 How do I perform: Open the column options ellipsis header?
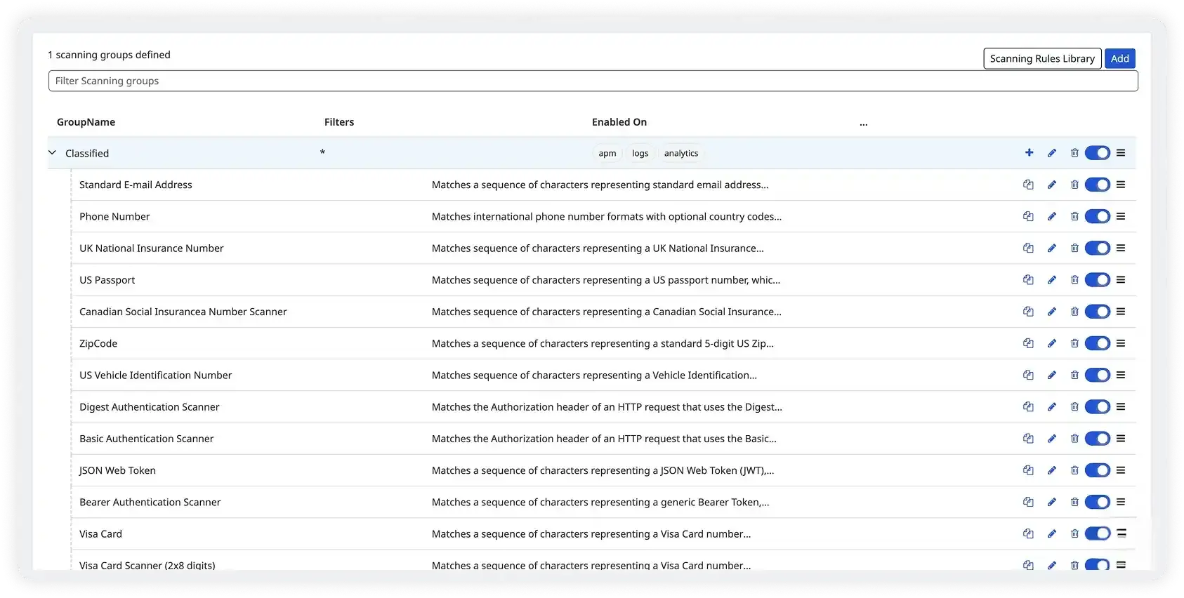pyautogui.click(x=863, y=123)
